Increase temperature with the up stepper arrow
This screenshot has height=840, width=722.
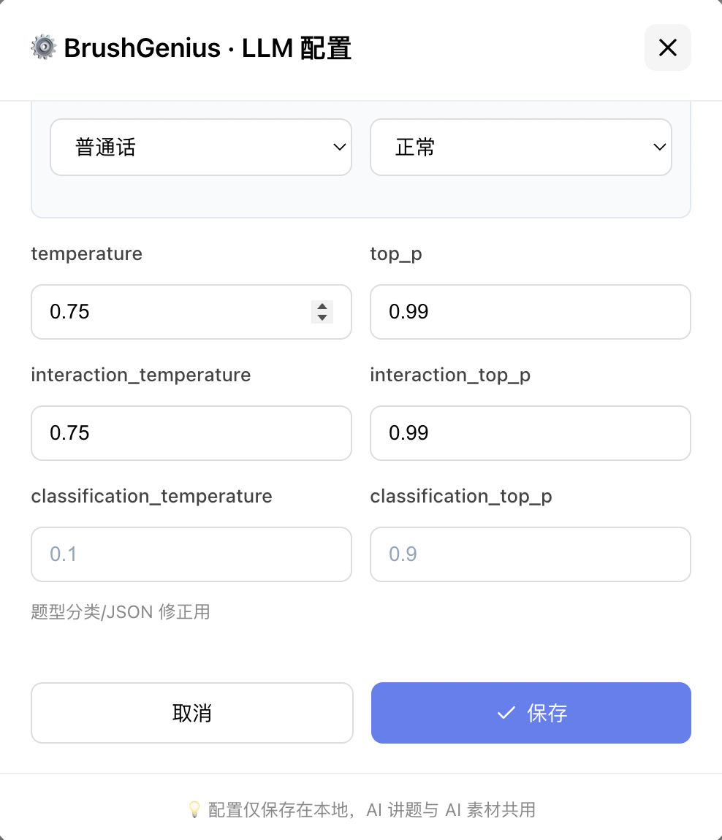322,306
